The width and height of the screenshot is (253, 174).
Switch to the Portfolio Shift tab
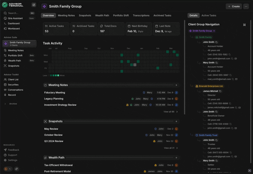tap(121, 15)
